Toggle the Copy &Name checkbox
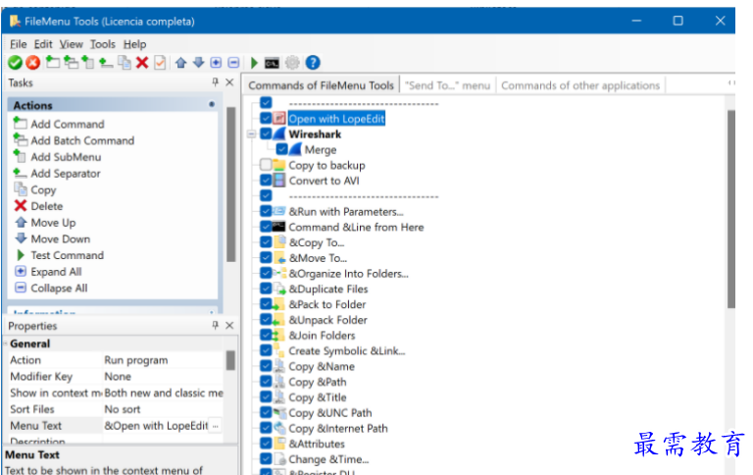 click(266, 366)
